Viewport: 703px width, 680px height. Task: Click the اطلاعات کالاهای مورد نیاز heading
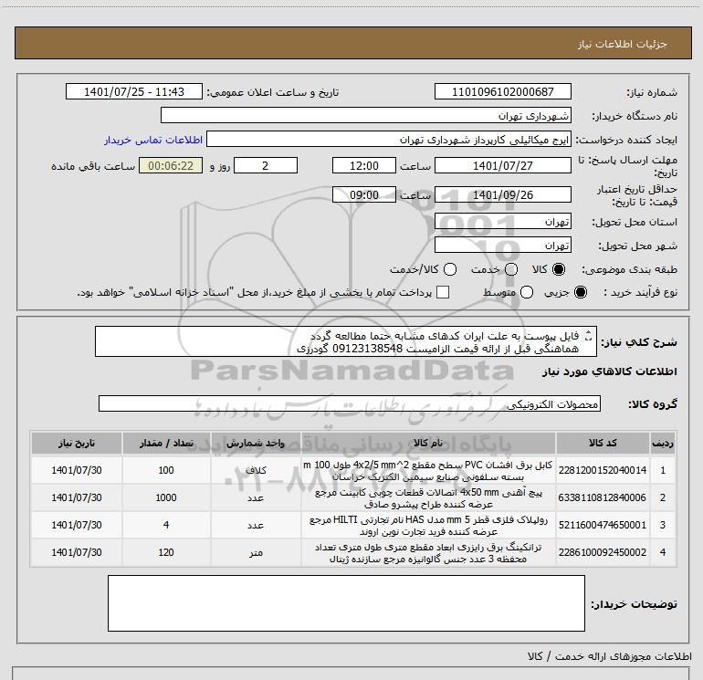(610, 371)
